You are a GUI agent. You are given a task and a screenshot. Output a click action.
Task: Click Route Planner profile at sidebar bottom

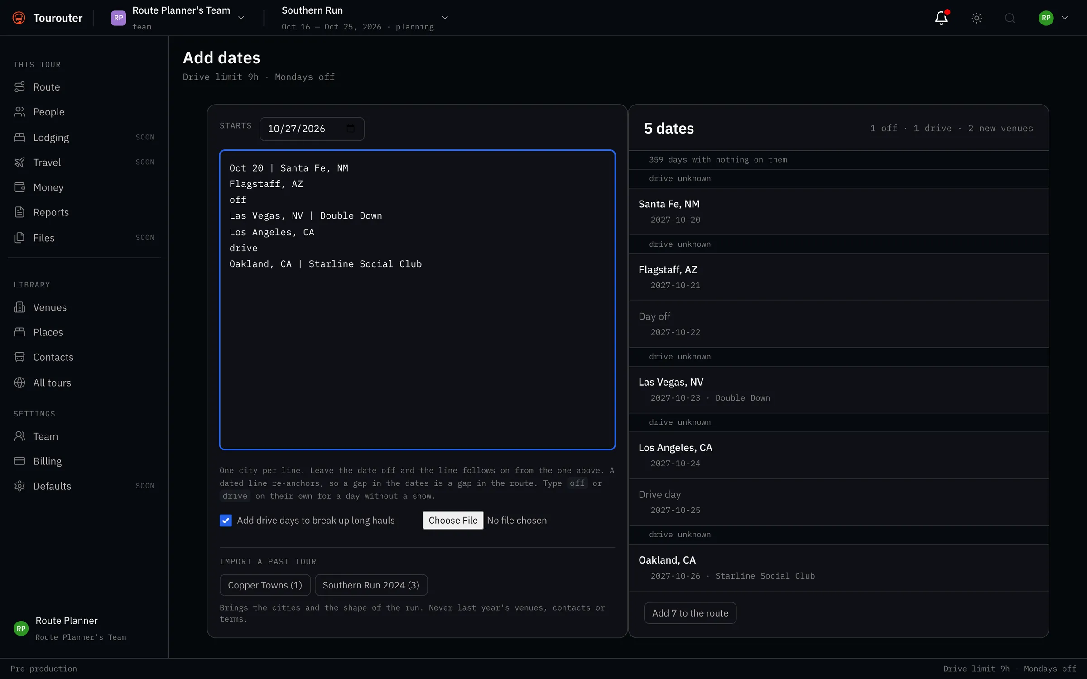click(x=70, y=628)
